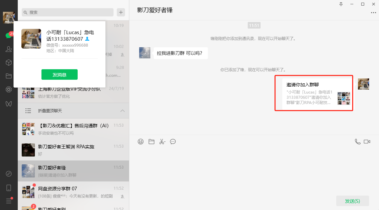The image size is (379, 210).
Task: Minimize the WeChat window
Action: pyautogui.click(x=352, y=4)
